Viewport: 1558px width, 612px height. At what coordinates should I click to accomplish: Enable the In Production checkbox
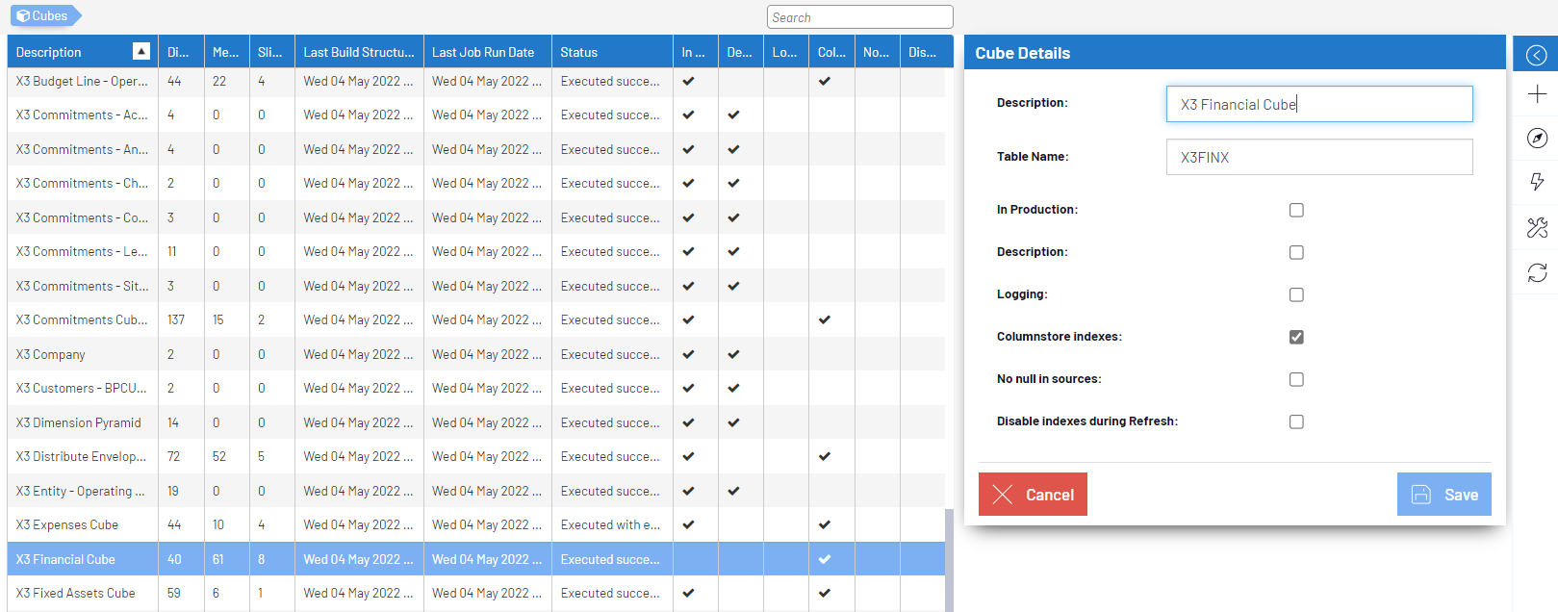click(x=1296, y=210)
